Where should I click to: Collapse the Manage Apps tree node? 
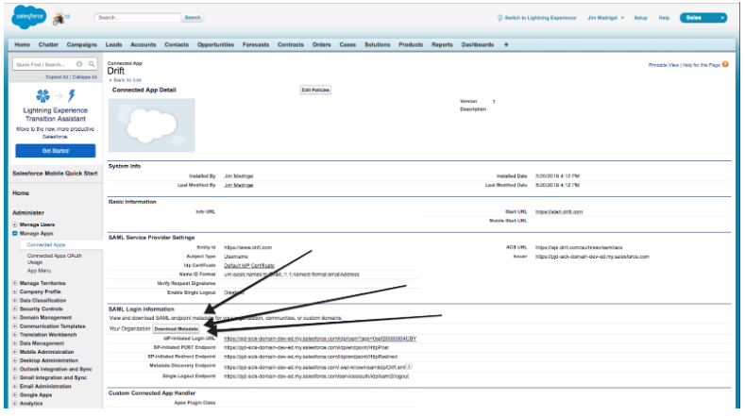15,234
